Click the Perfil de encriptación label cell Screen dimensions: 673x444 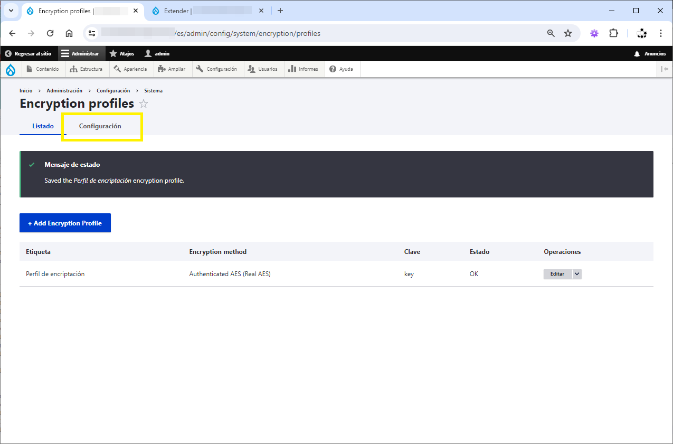(x=55, y=274)
